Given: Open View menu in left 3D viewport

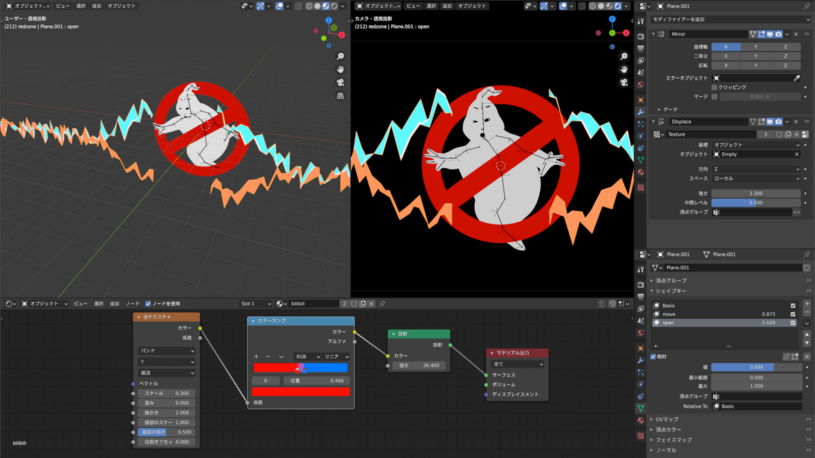Looking at the screenshot, I should tap(62, 5).
